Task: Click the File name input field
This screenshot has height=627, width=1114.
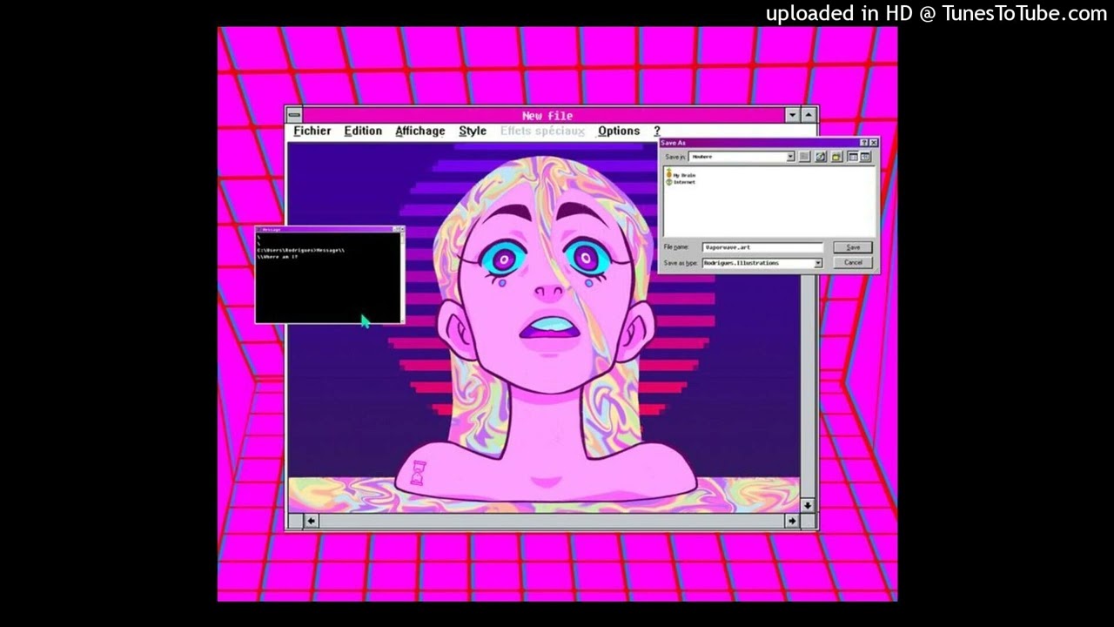Action: click(762, 247)
